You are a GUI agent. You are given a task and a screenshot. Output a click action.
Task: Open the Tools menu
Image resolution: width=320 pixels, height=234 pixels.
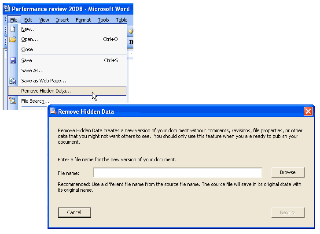point(103,20)
